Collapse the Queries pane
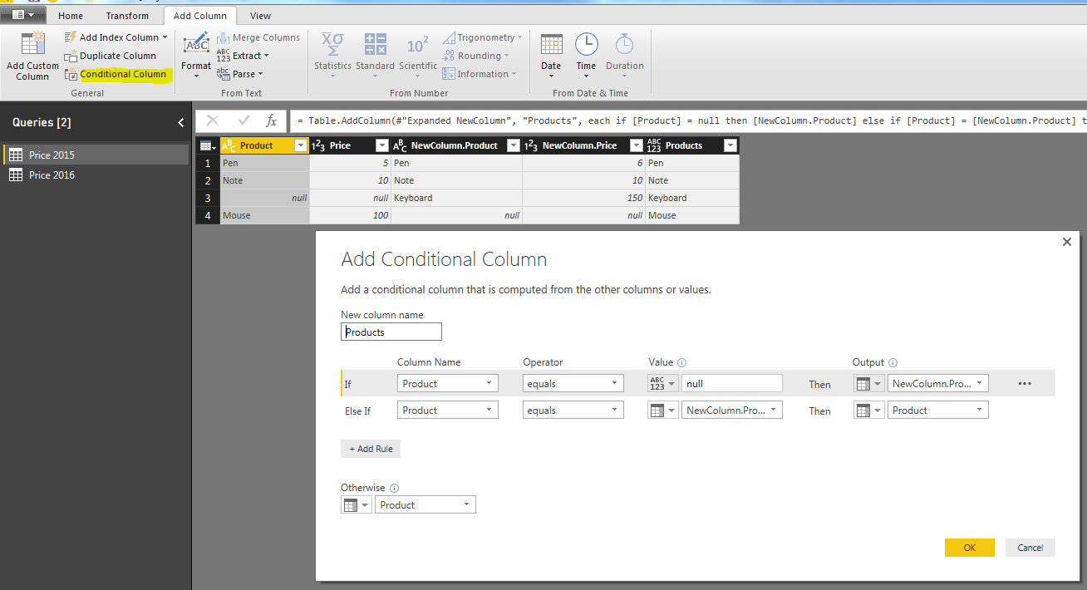This screenshot has height=590, width=1087. 181,122
